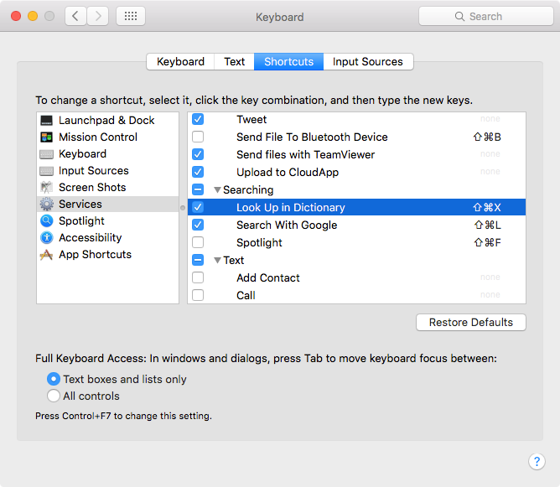This screenshot has width=560, height=487.
Task: Click the Mission Control icon in sidebar
Action: click(46, 137)
